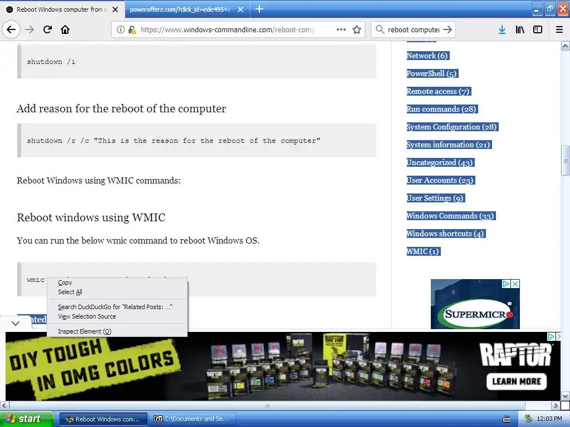Open Uncategorized (43) category
The width and height of the screenshot is (570, 427).
click(x=441, y=163)
